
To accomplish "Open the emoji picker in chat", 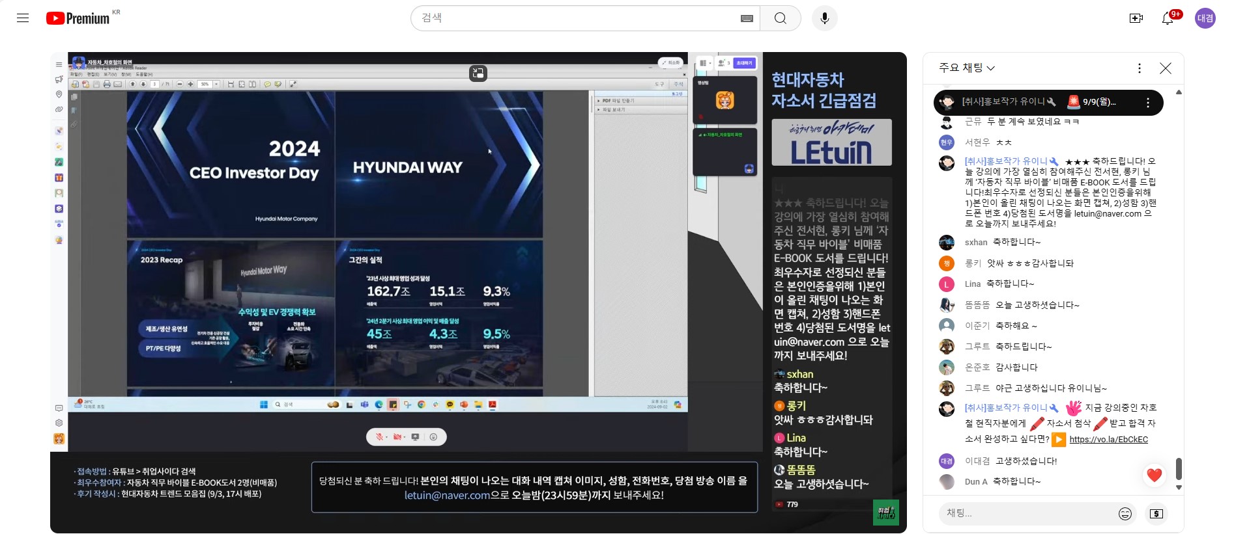I will coord(1125,514).
